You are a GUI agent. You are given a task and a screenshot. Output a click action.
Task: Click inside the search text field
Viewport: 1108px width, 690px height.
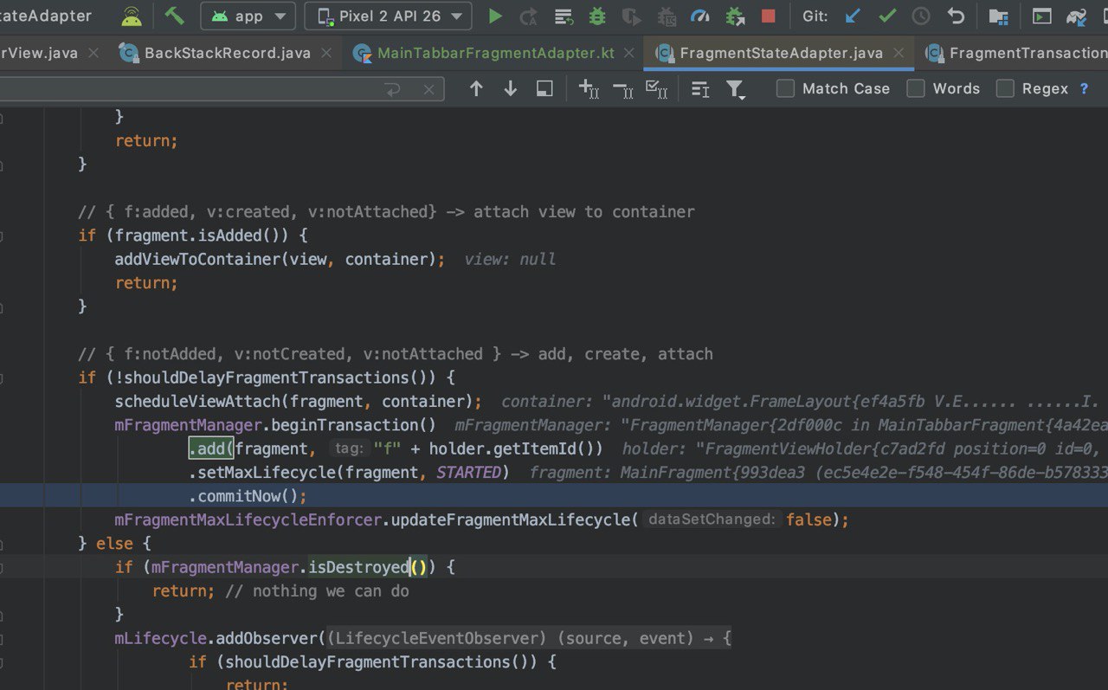(x=190, y=88)
